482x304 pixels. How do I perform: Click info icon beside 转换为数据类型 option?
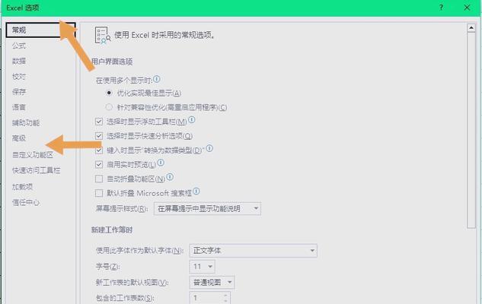coord(209,148)
